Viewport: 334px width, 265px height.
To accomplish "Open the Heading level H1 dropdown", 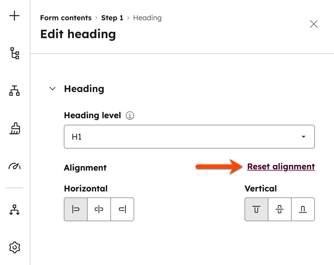I will click(x=189, y=136).
